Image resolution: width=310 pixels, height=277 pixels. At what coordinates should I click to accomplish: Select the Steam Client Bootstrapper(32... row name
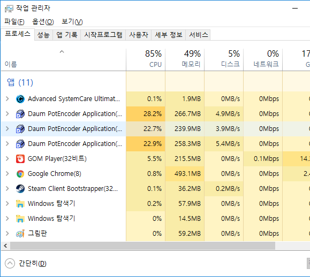pyautogui.click(x=73, y=189)
